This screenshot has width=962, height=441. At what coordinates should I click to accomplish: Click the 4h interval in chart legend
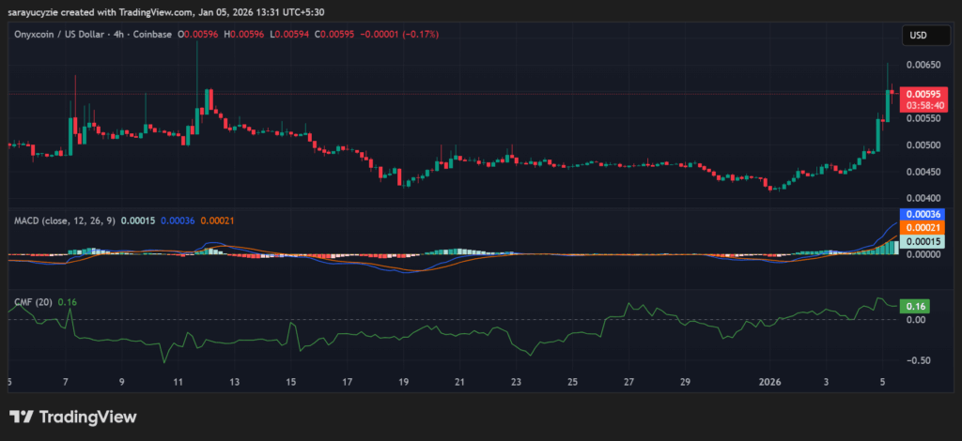[129, 35]
